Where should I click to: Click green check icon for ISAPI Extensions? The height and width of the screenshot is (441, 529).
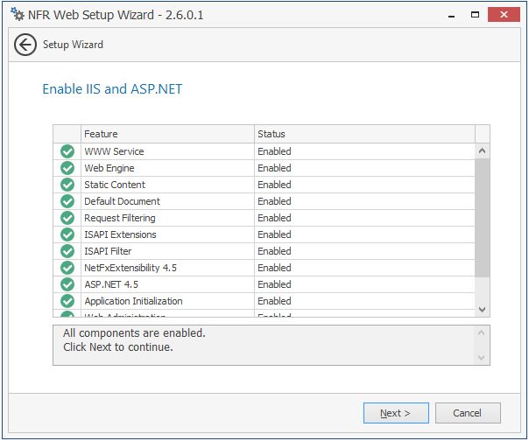(67, 234)
